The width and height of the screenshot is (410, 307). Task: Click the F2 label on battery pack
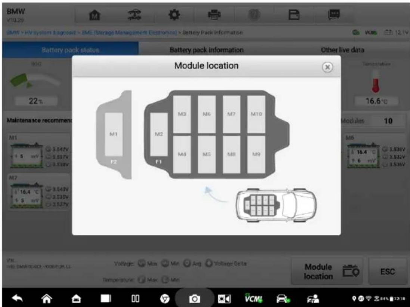[x=113, y=162]
